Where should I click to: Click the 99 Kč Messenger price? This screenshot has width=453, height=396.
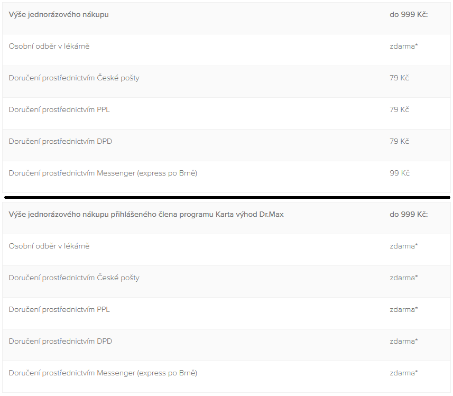400,173
